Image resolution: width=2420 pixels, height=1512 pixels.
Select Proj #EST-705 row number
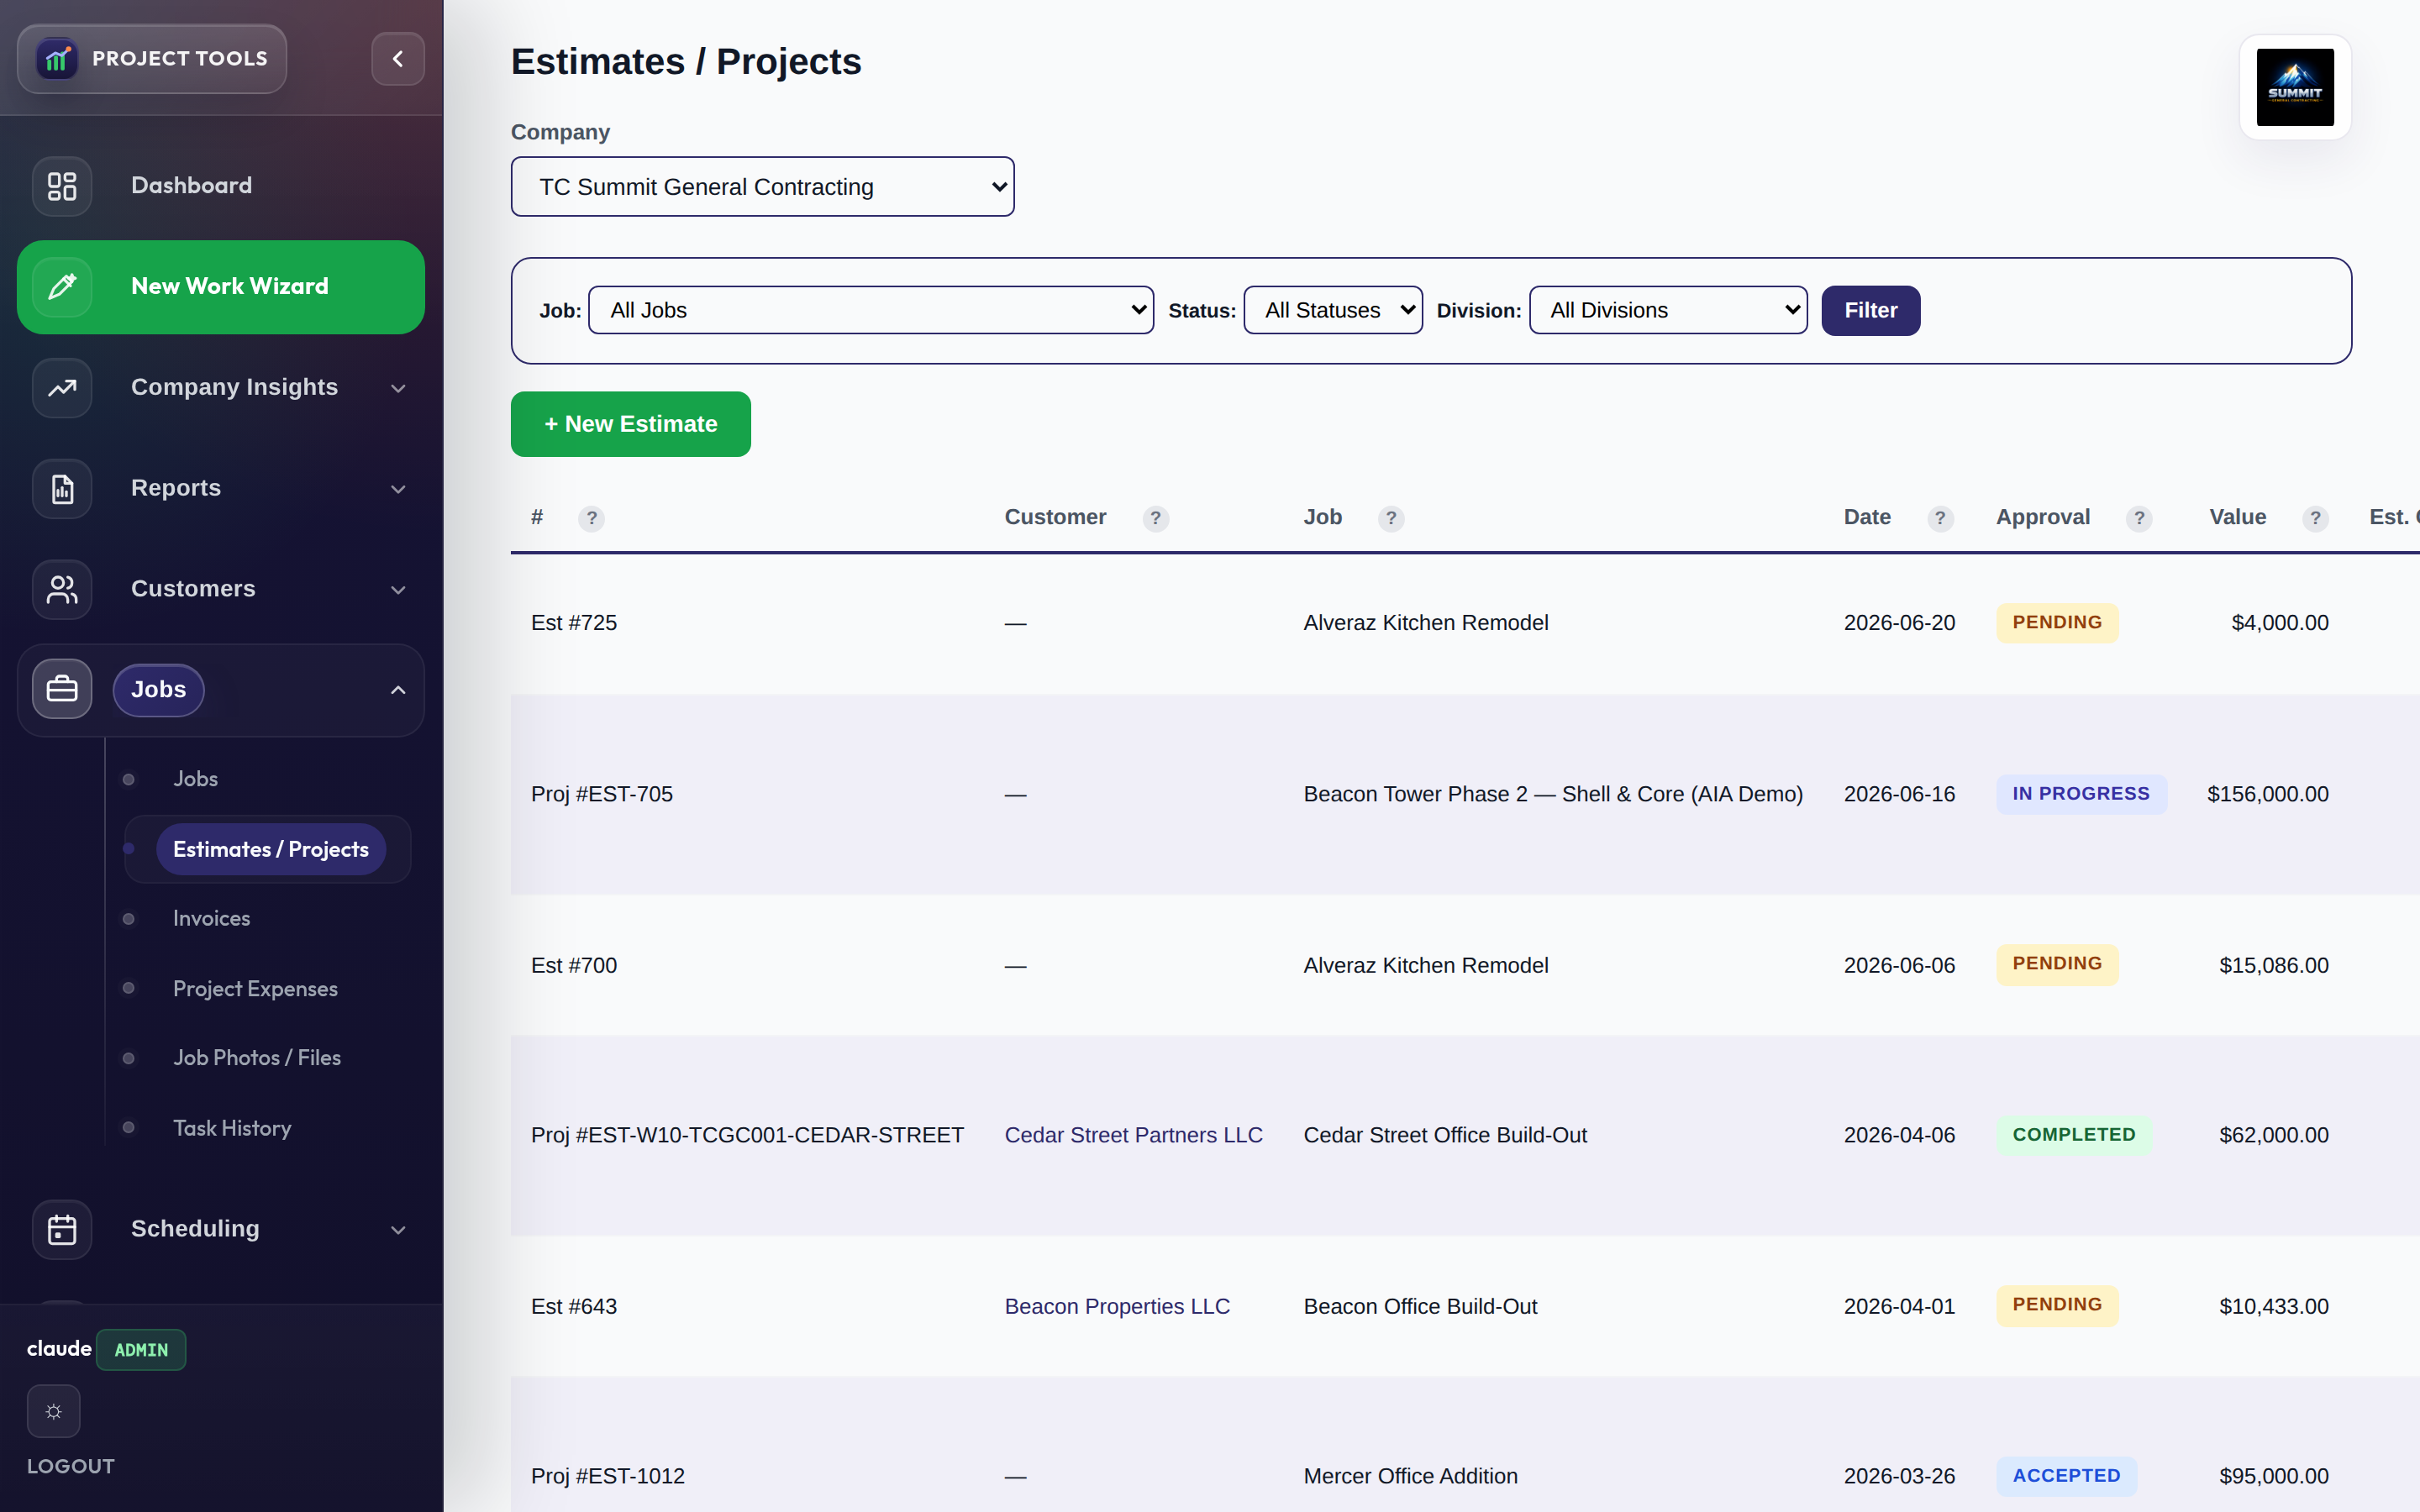pyautogui.click(x=602, y=794)
